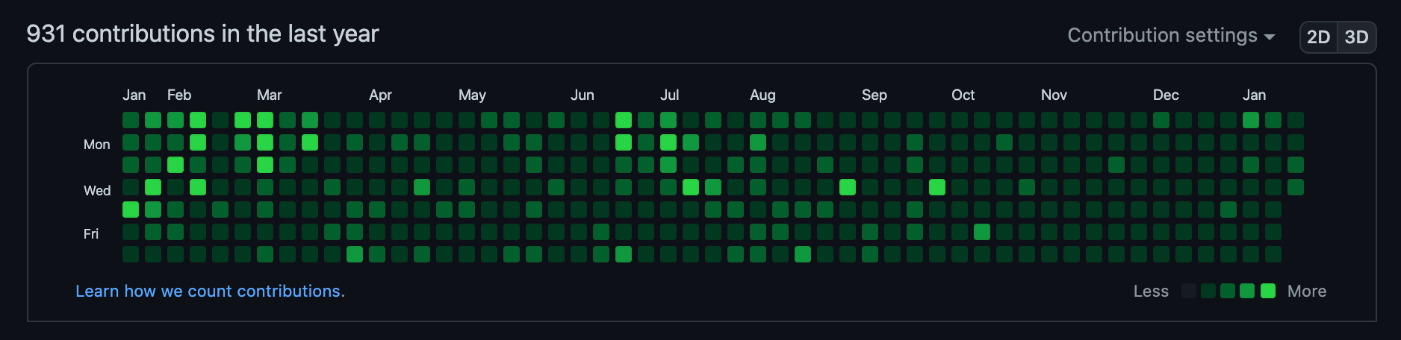
Task: Click the Apr month label
Action: (380, 95)
